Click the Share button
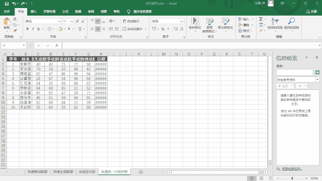 pyautogui.click(x=311, y=12)
